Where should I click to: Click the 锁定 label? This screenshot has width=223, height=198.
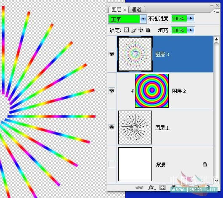[x=115, y=30]
